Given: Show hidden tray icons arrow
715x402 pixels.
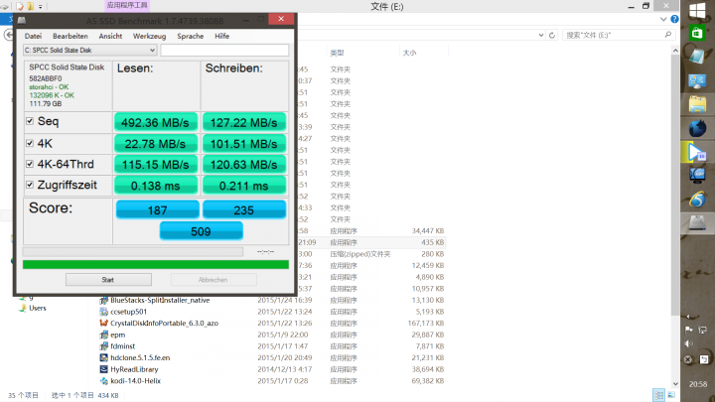Looking at the screenshot, I should point(688,317).
